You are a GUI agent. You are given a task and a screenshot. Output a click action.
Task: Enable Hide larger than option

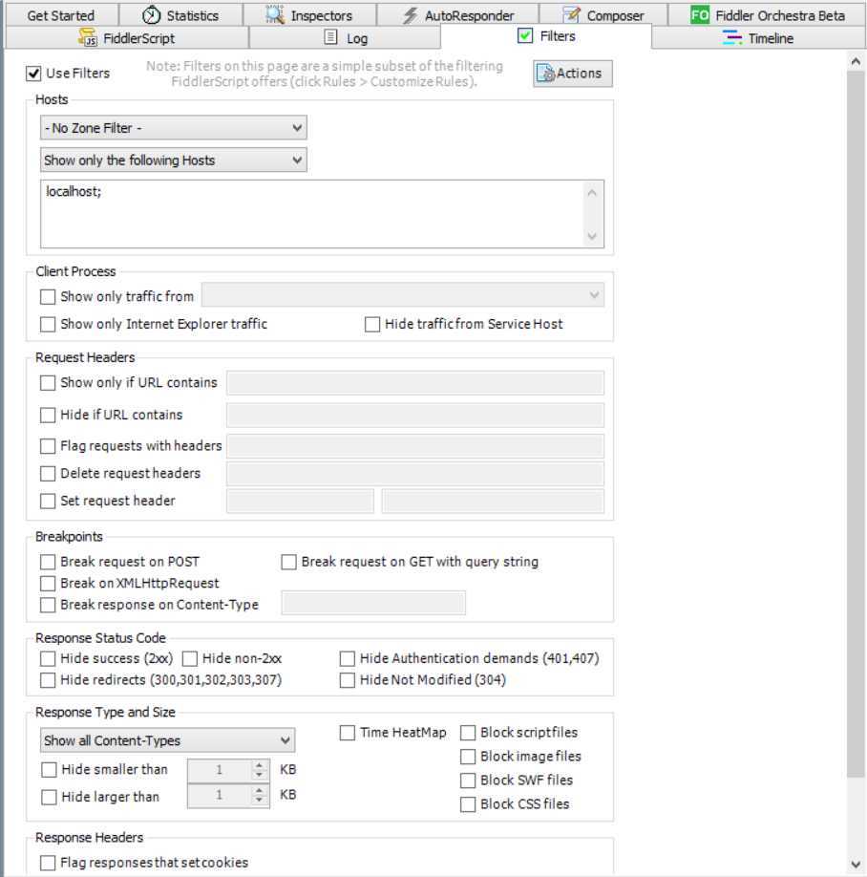click(x=49, y=797)
